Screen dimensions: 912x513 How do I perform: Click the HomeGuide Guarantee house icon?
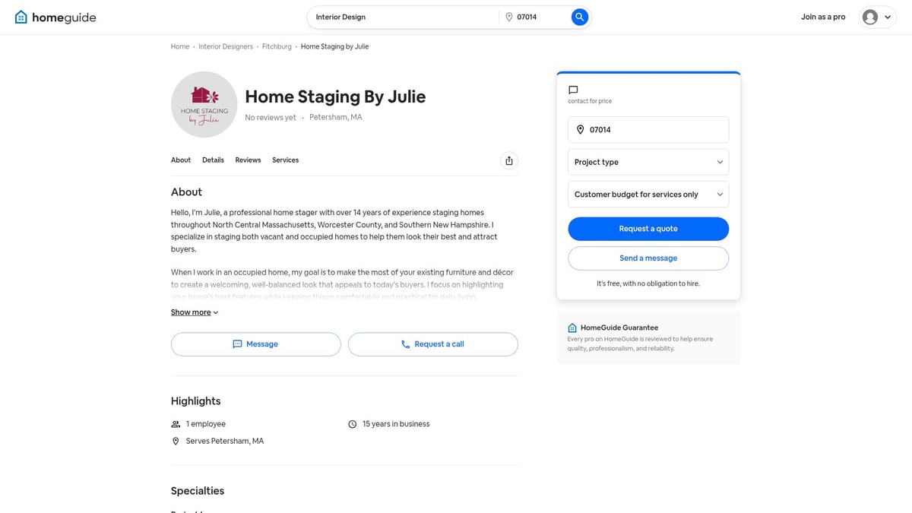pos(572,328)
